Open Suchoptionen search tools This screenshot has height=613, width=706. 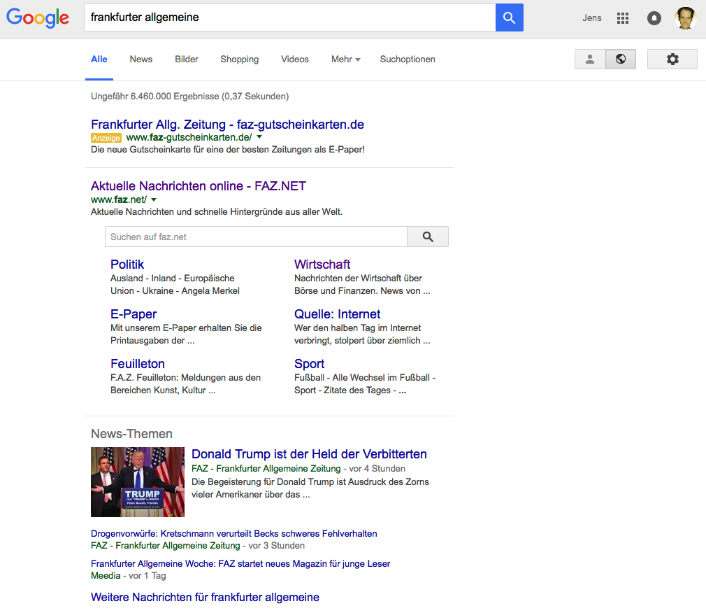tap(408, 59)
